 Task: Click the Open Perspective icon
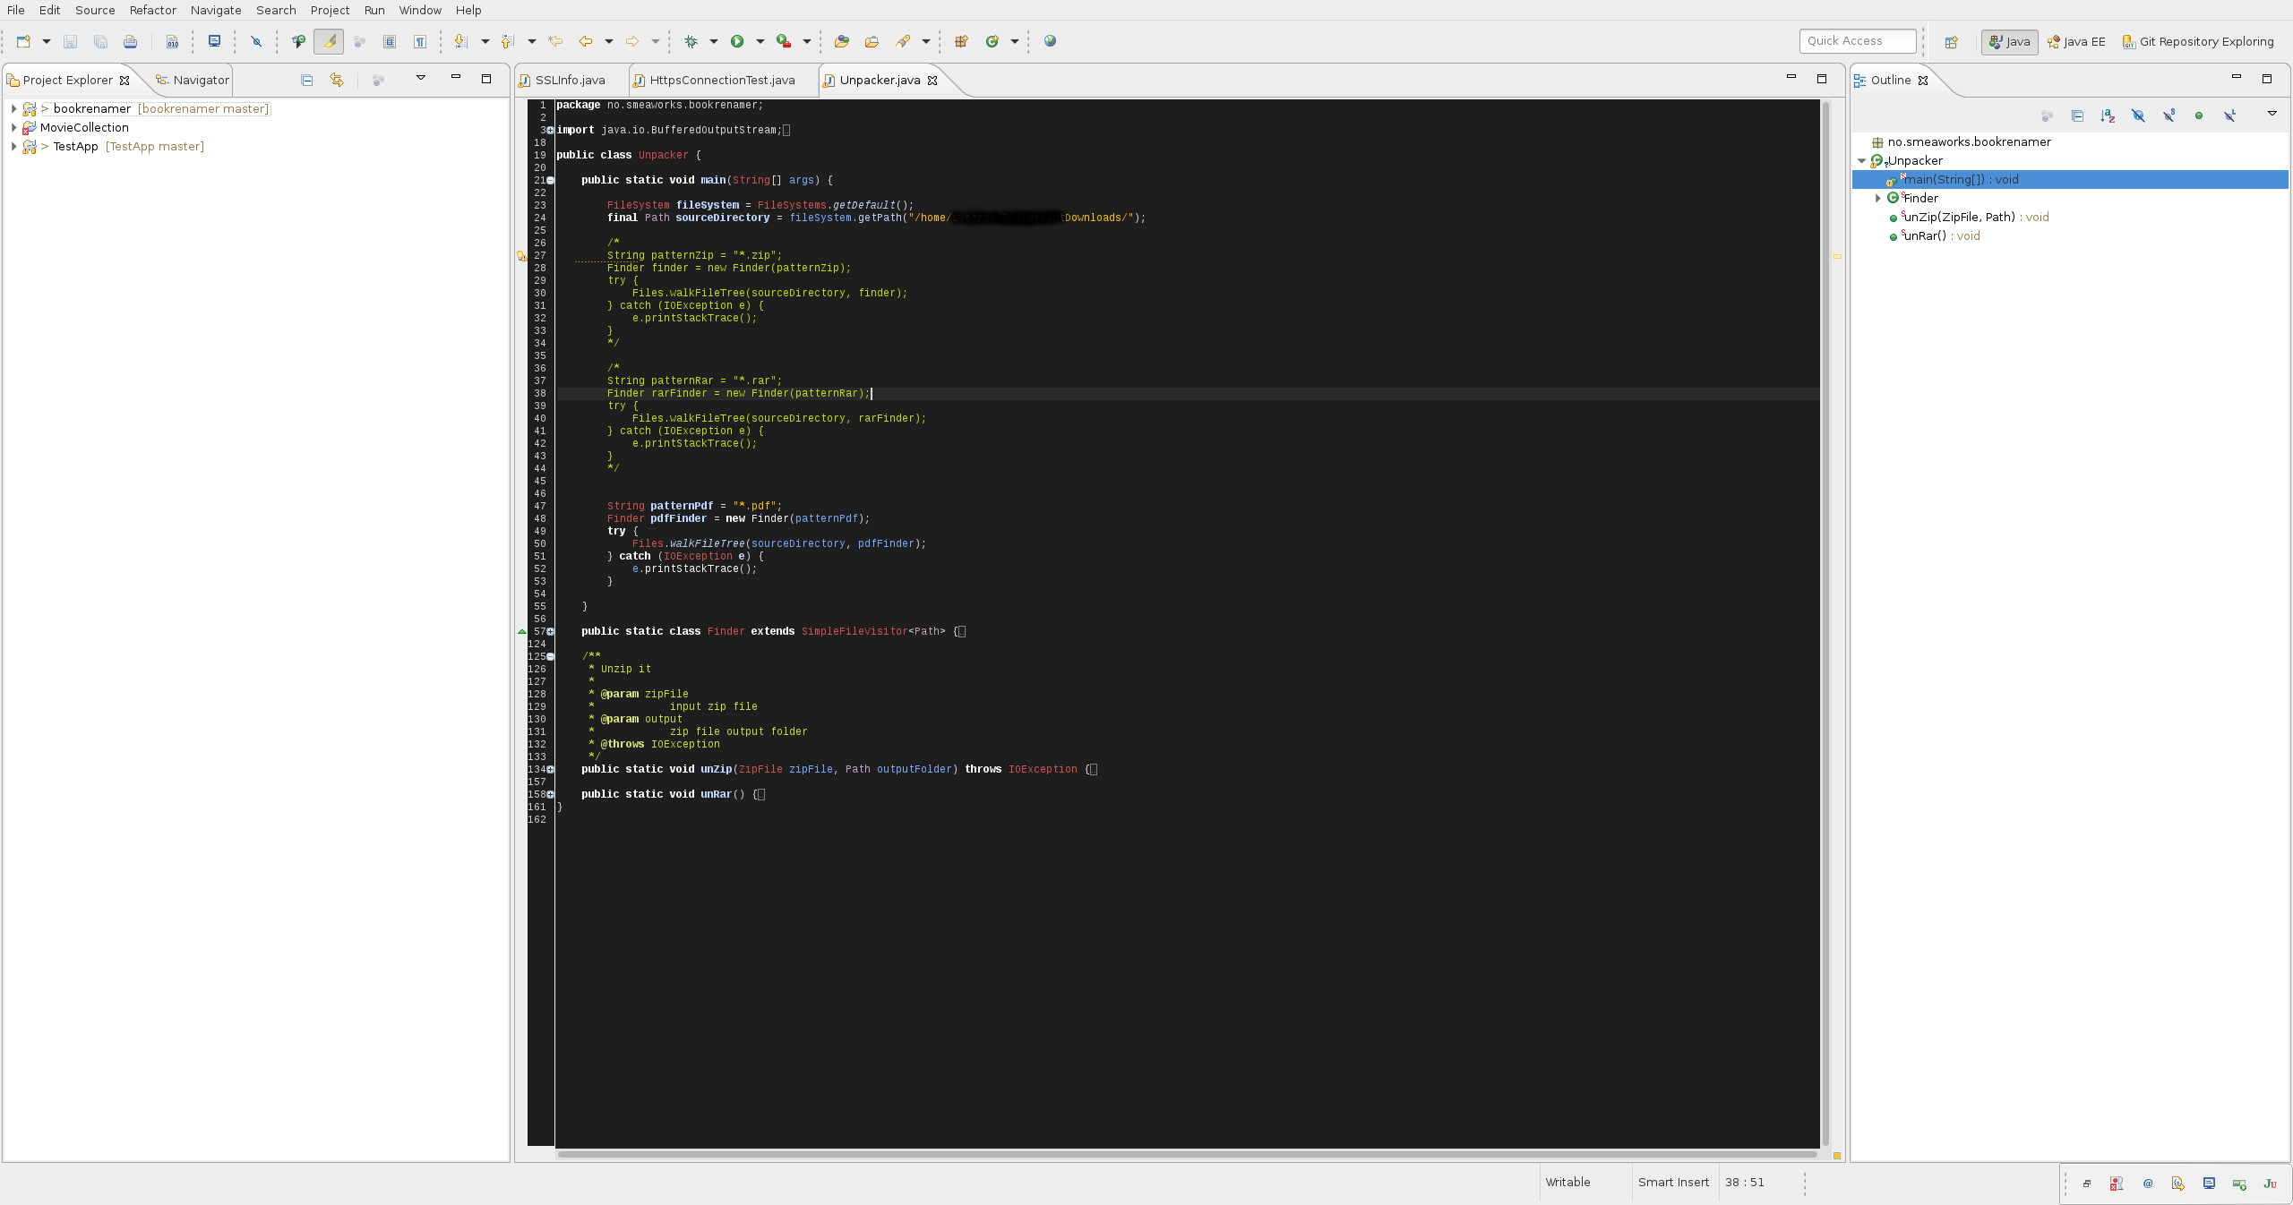point(1952,41)
